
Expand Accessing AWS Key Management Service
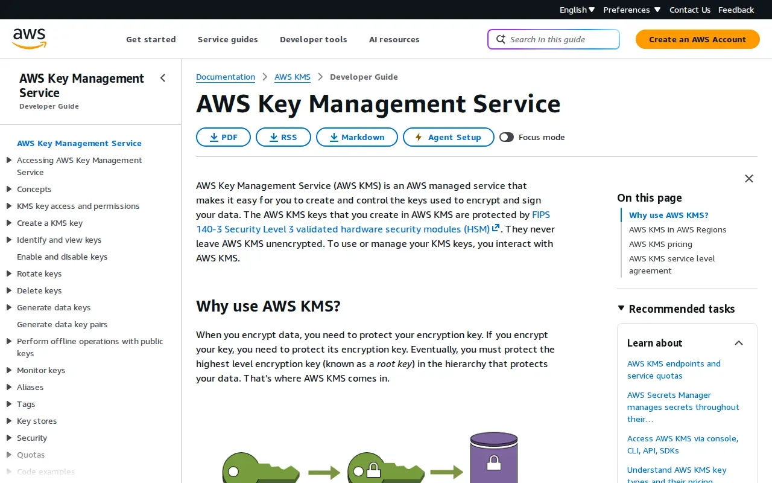click(9, 160)
